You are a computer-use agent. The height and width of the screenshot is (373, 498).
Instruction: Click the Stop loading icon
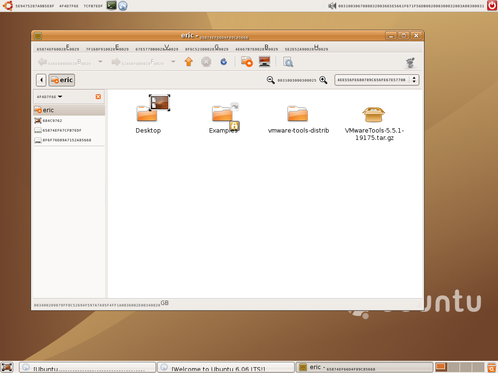pos(206,62)
